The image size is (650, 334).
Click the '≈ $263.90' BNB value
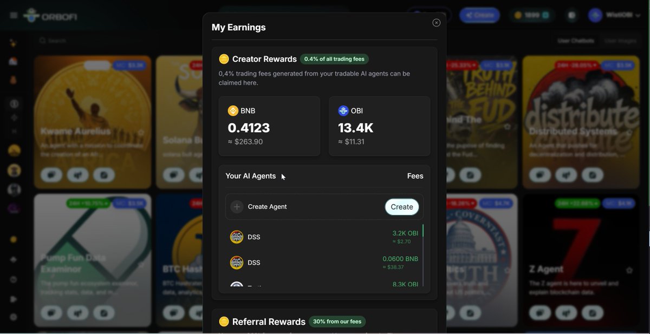point(245,142)
